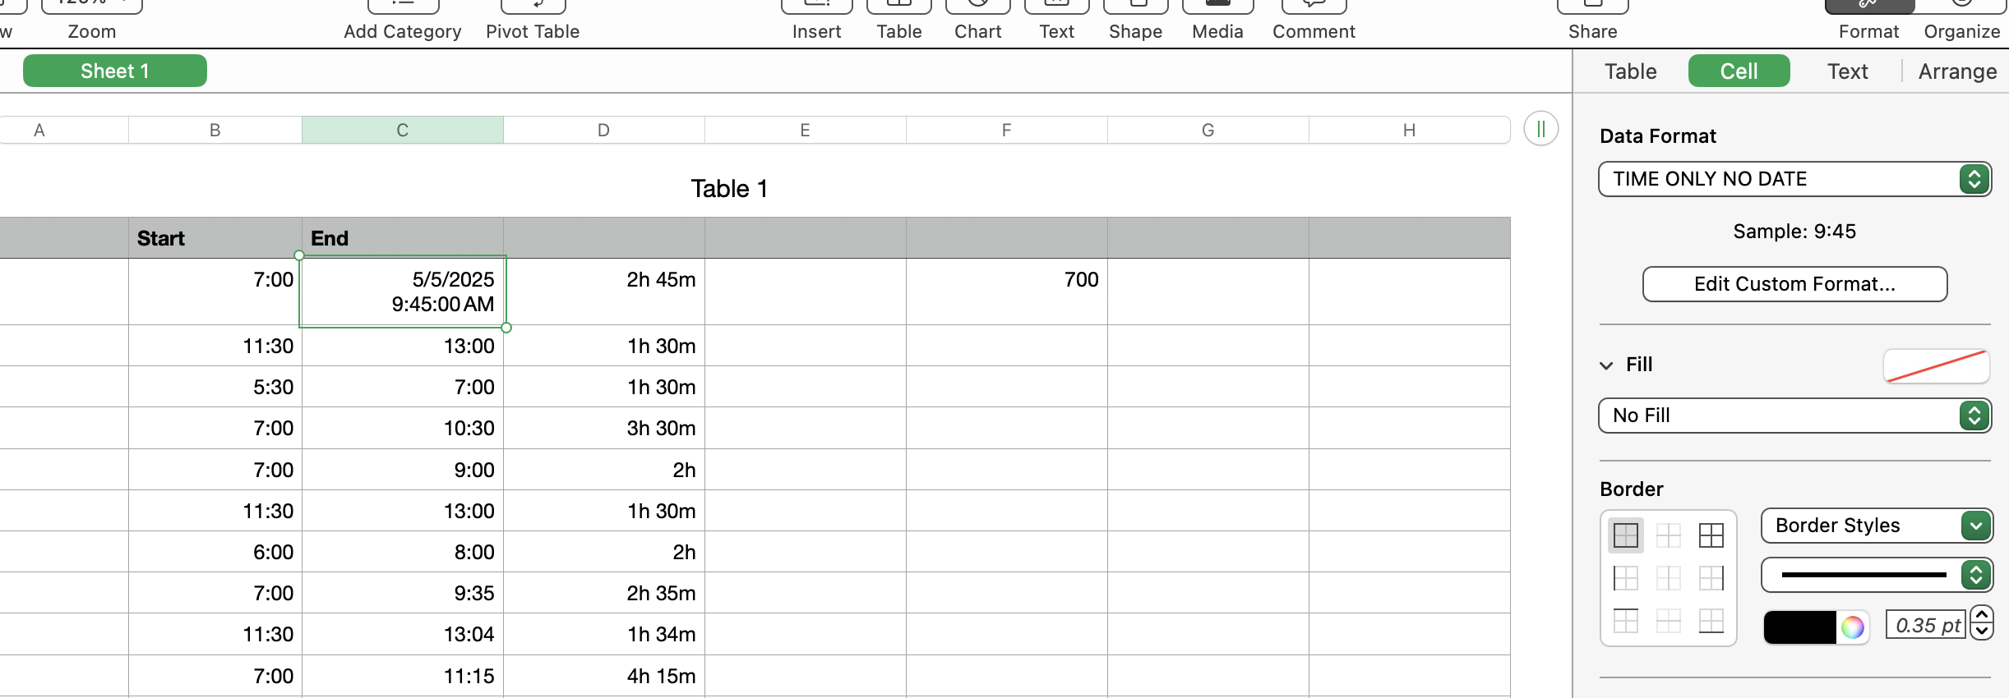Choose the right edge border icon

[x=1711, y=578]
